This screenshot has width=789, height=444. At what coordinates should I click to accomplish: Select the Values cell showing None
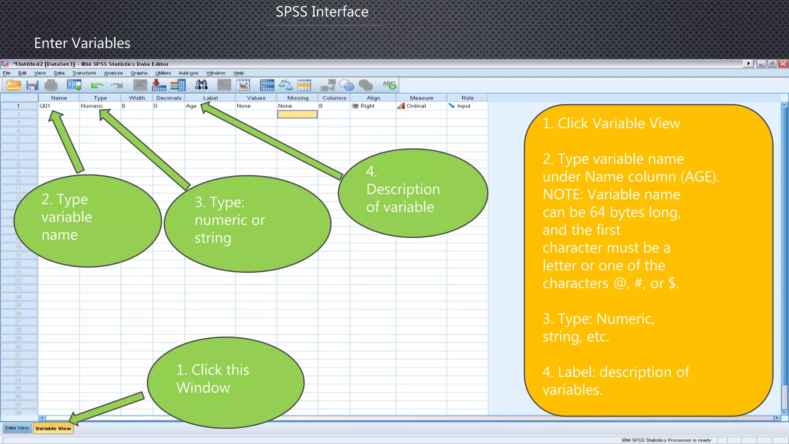click(x=256, y=106)
